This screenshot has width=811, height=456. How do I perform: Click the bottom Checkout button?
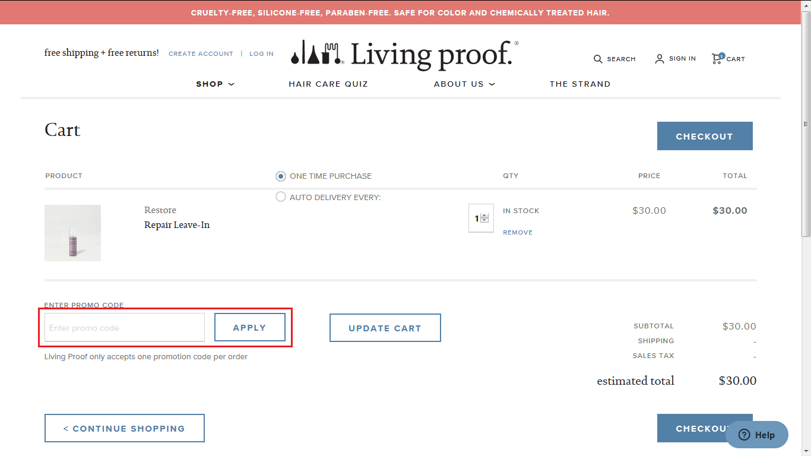(x=705, y=428)
